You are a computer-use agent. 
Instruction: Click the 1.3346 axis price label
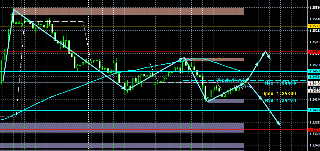click(x=314, y=145)
